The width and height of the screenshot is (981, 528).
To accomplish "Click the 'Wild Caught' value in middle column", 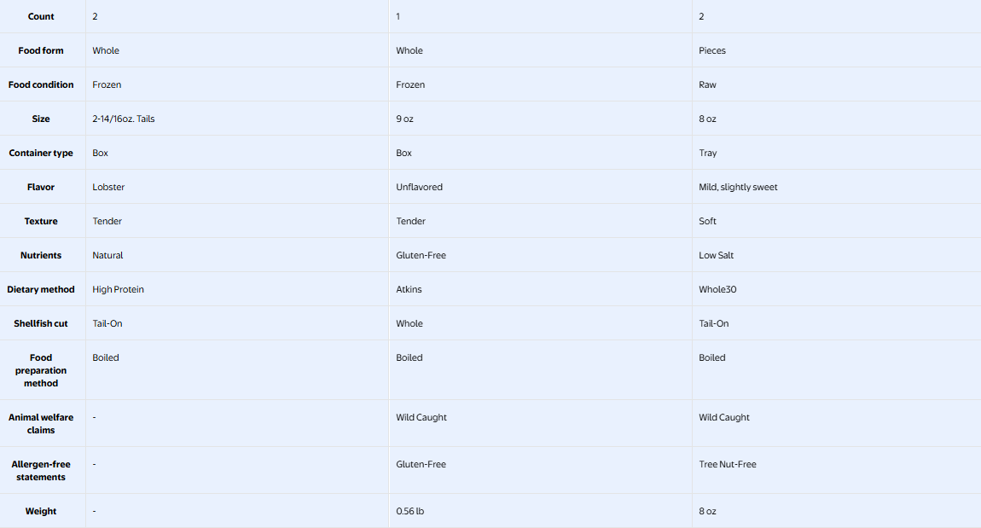I will pos(421,417).
